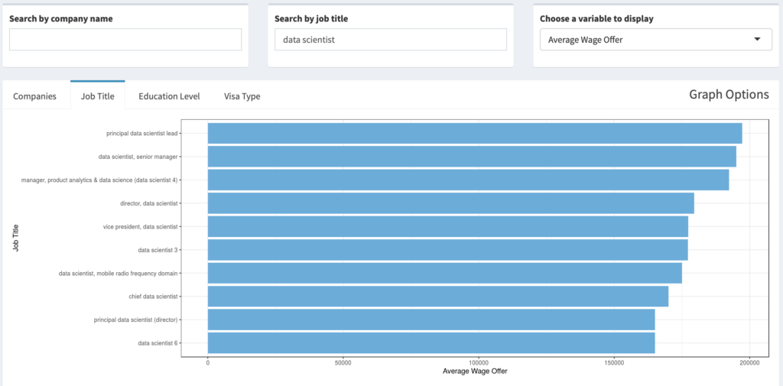Switch to the Job Title tab
Screen dimensions: 783x386
(97, 96)
